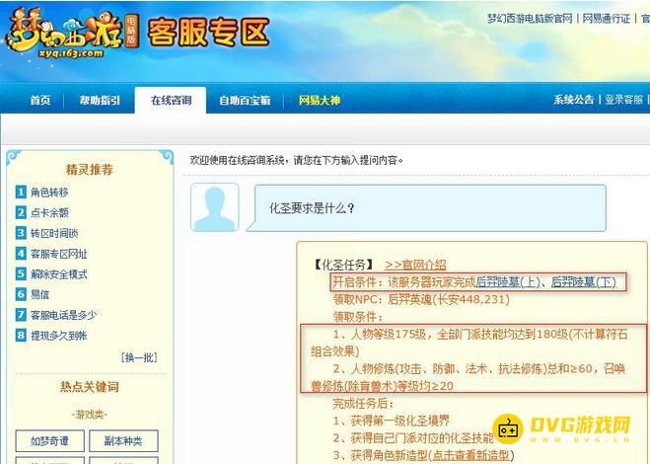Open the 首页 nav tab
This screenshot has height=464, width=650.
click(x=40, y=100)
